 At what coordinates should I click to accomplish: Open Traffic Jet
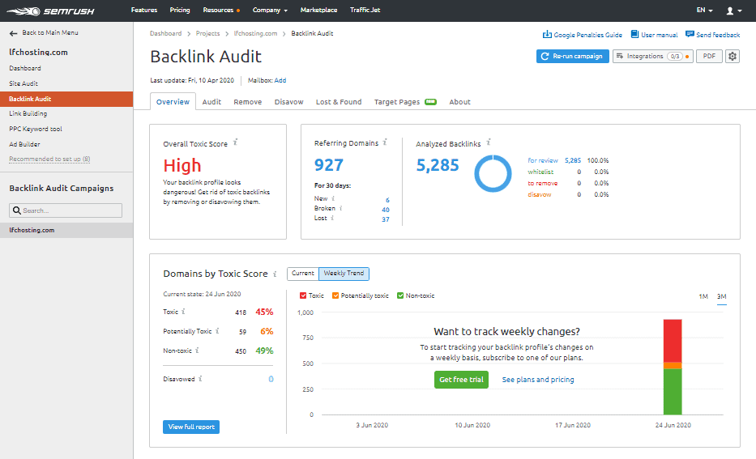click(365, 10)
